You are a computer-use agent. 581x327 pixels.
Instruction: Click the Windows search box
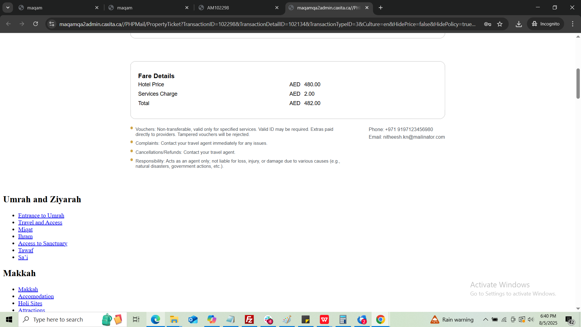pos(61,319)
